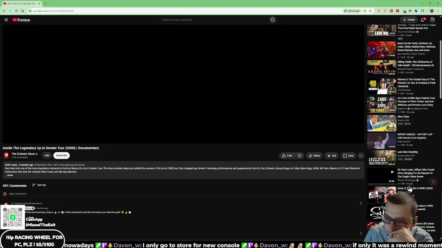The image size is (442, 248).
Task: Click 'Beats by Dre Party' video title
Action: coord(416,47)
